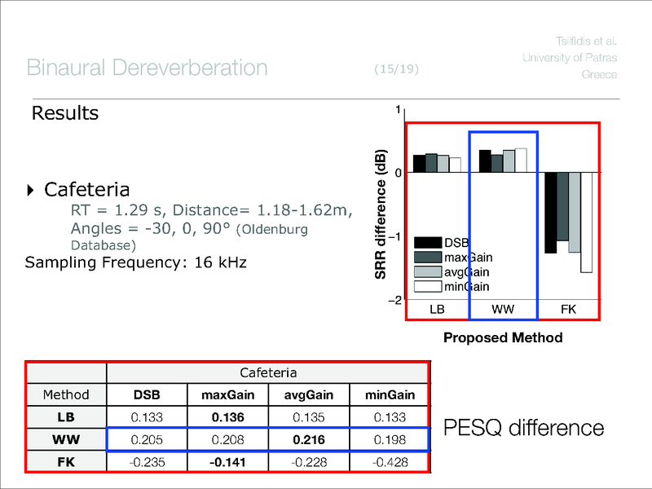Image resolution: width=652 pixels, height=489 pixels.
Task: Click the avgGain light gray legend swatch
Action: (429, 272)
